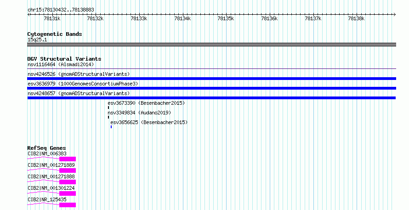
Task: Open variant nsv1116464 (Alsmadi2014) label
Action: 61,64
